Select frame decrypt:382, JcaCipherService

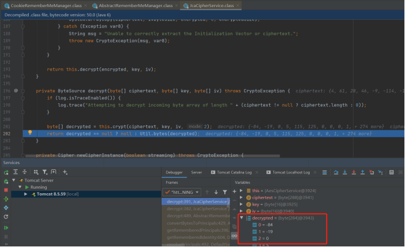[x=196, y=208]
